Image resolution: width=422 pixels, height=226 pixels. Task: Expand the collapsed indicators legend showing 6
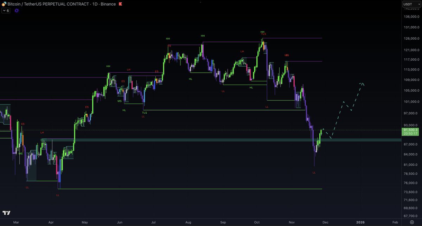tap(6, 11)
